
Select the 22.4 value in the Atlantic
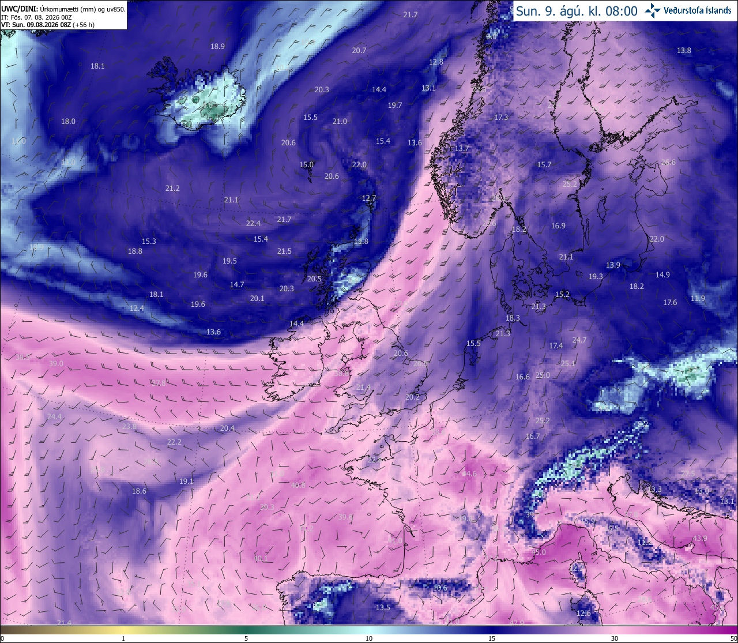point(253,224)
